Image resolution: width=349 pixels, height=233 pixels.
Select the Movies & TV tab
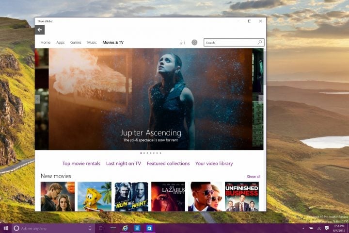pyautogui.click(x=113, y=42)
